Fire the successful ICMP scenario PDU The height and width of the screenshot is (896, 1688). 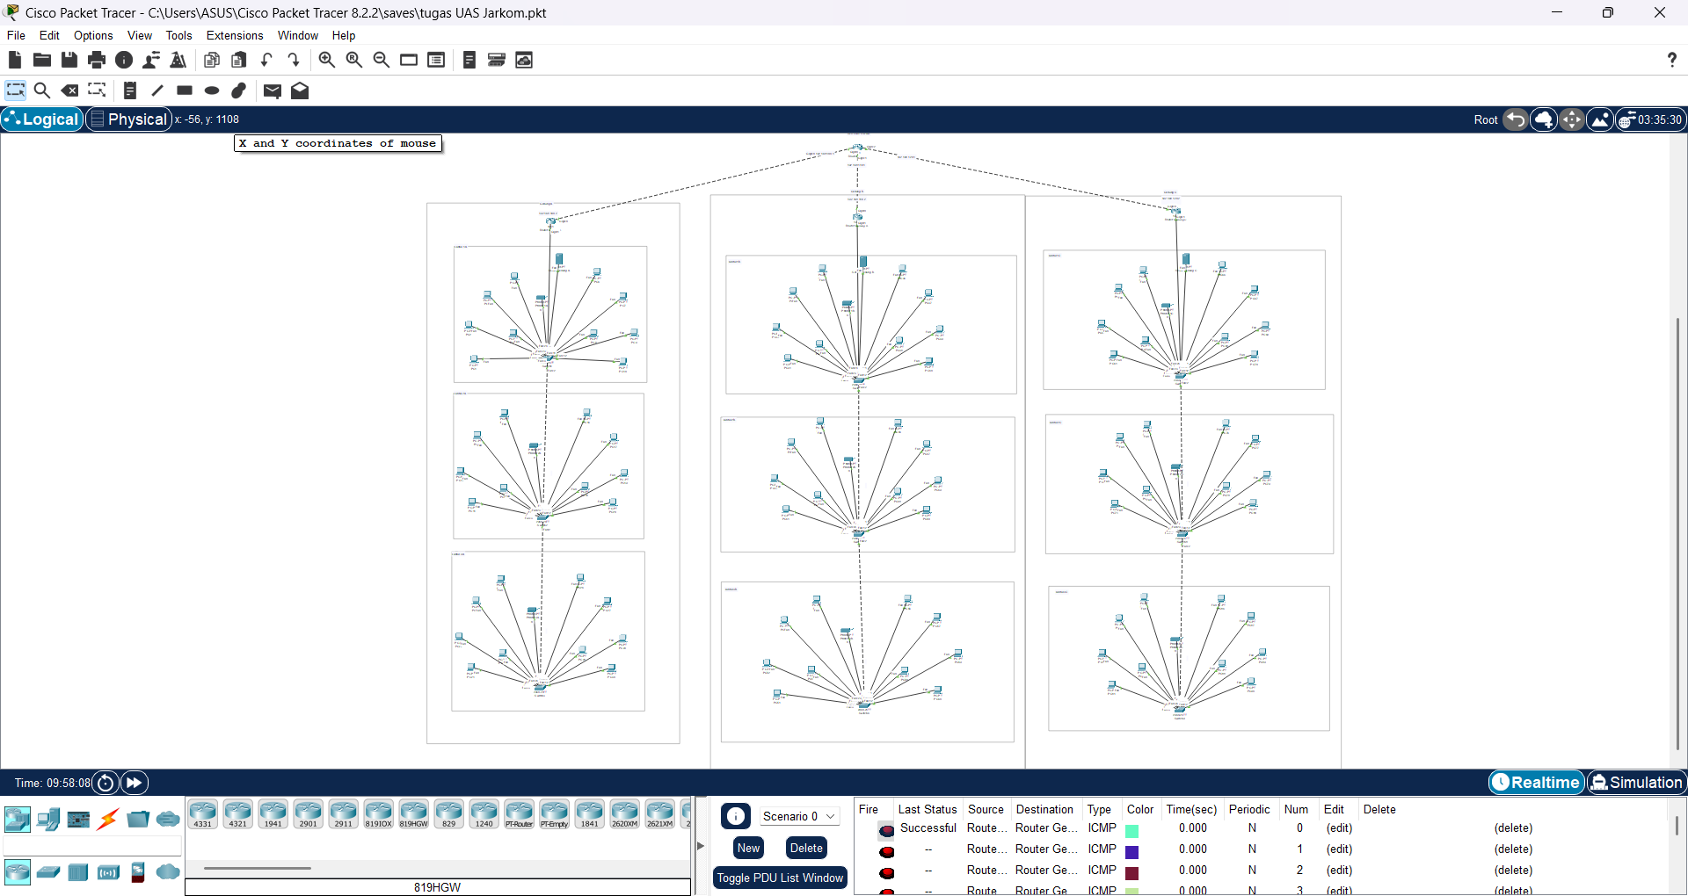pos(886,830)
